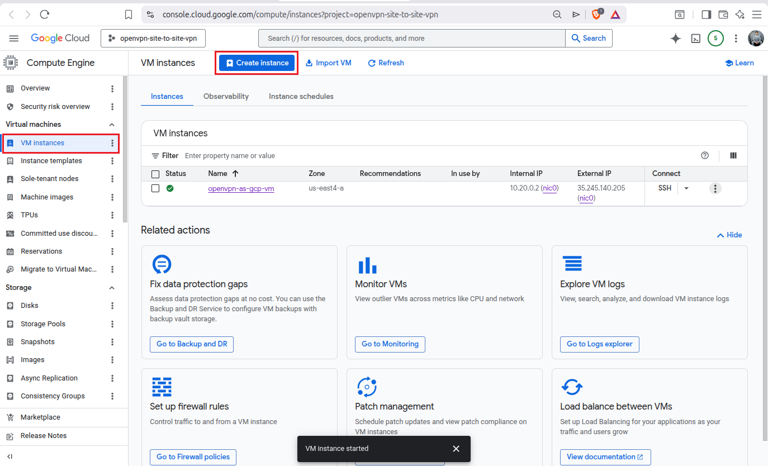Viewport: 768px width, 466px height.
Task: Click the Google Cloud logo
Action: [60, 39]
